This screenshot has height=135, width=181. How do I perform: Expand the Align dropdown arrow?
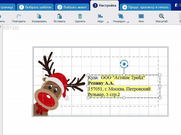pyautogui.click(x=107, y=22)
